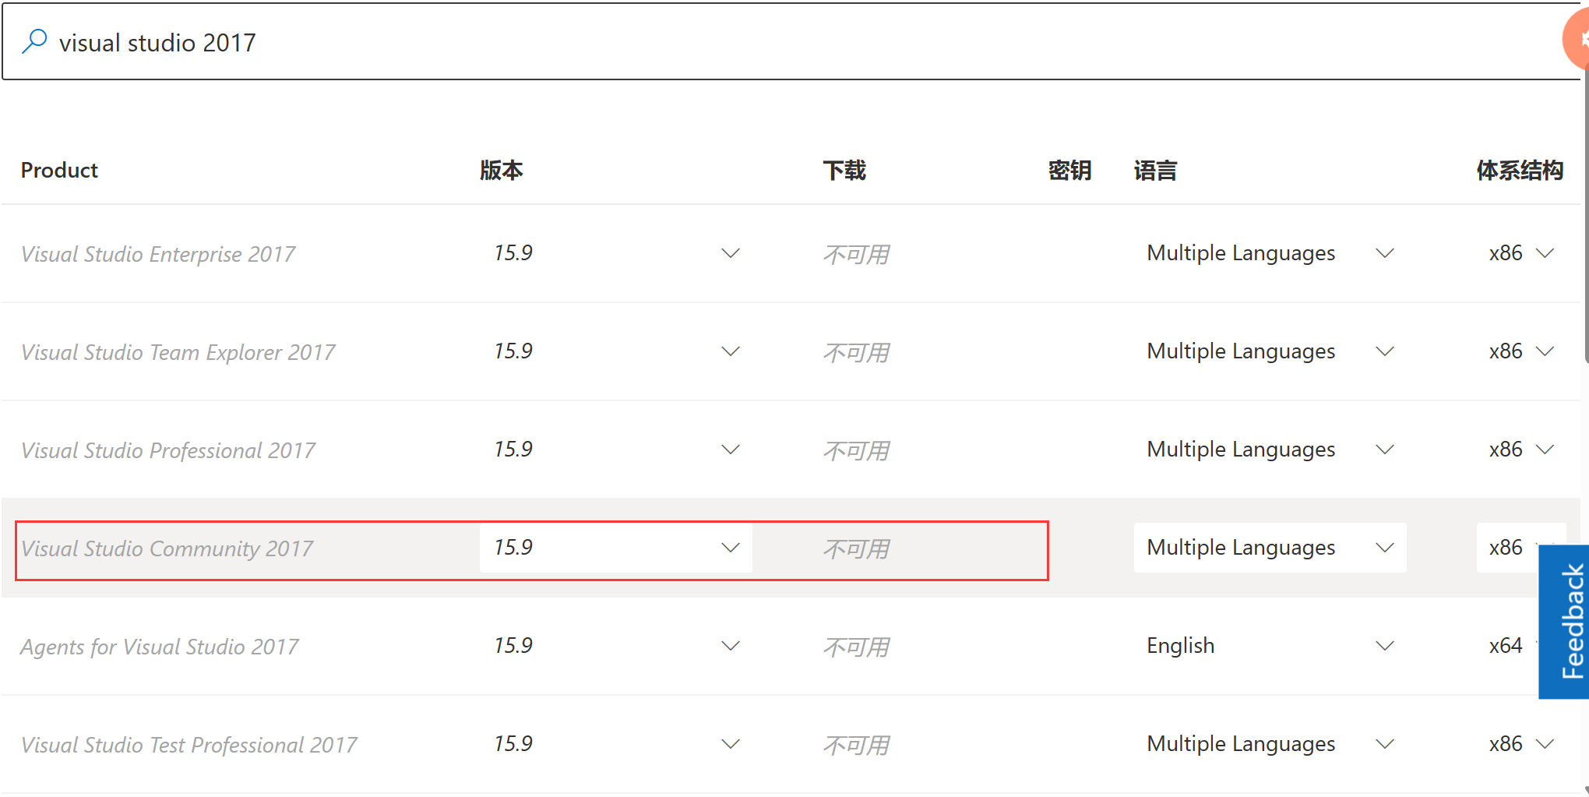The height and width of the screenshot is (797, 1589).
Task: Click the 版本 column header
Action: 501,170
